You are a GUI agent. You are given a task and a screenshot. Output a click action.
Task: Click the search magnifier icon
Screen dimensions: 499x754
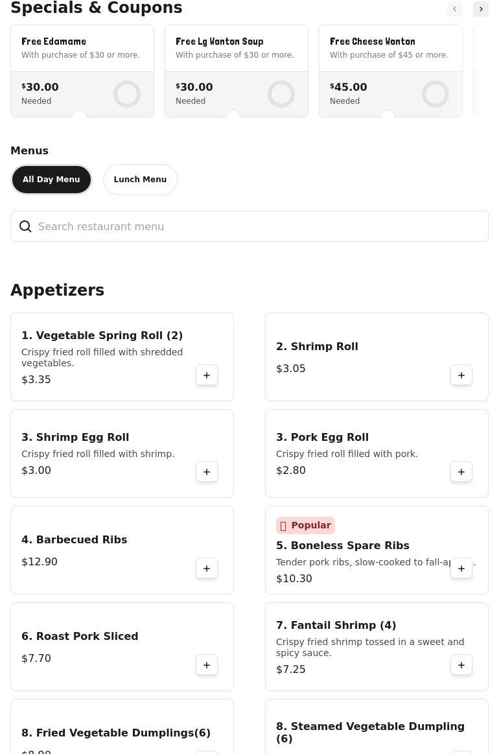(25, 226)
